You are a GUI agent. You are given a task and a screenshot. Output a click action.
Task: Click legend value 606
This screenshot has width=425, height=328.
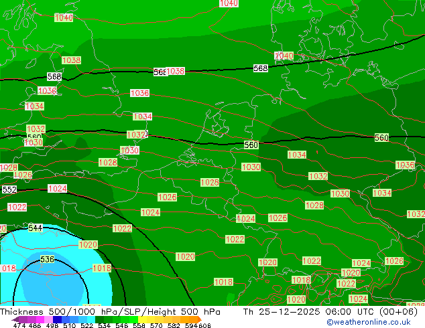coord(204,325)
